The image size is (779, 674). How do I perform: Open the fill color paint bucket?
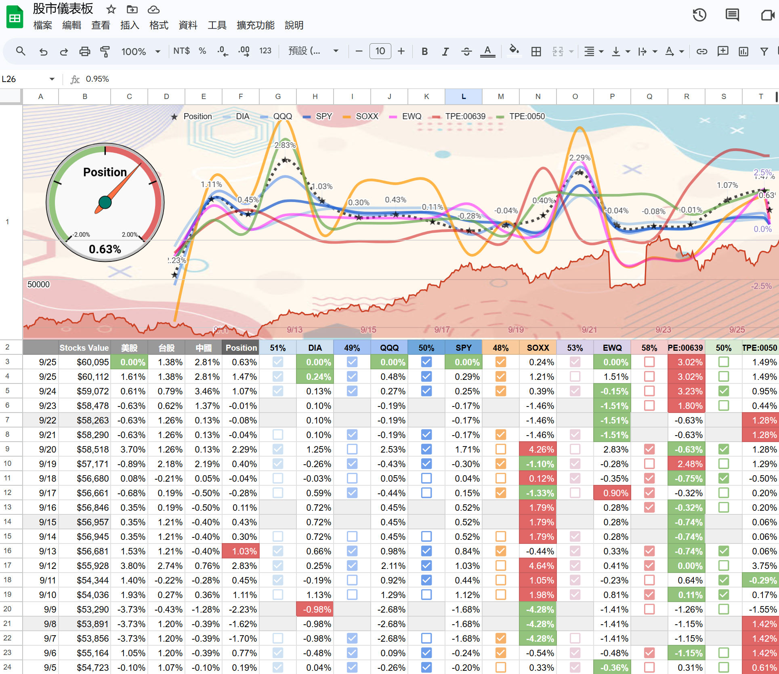[514, 51]
